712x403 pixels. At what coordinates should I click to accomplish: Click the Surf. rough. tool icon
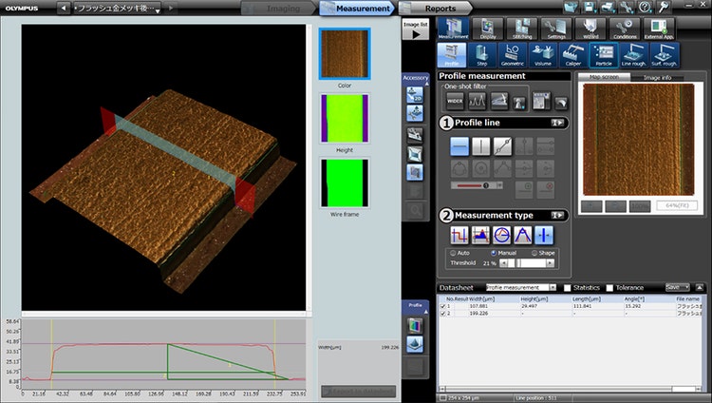(x=664, y=55)
